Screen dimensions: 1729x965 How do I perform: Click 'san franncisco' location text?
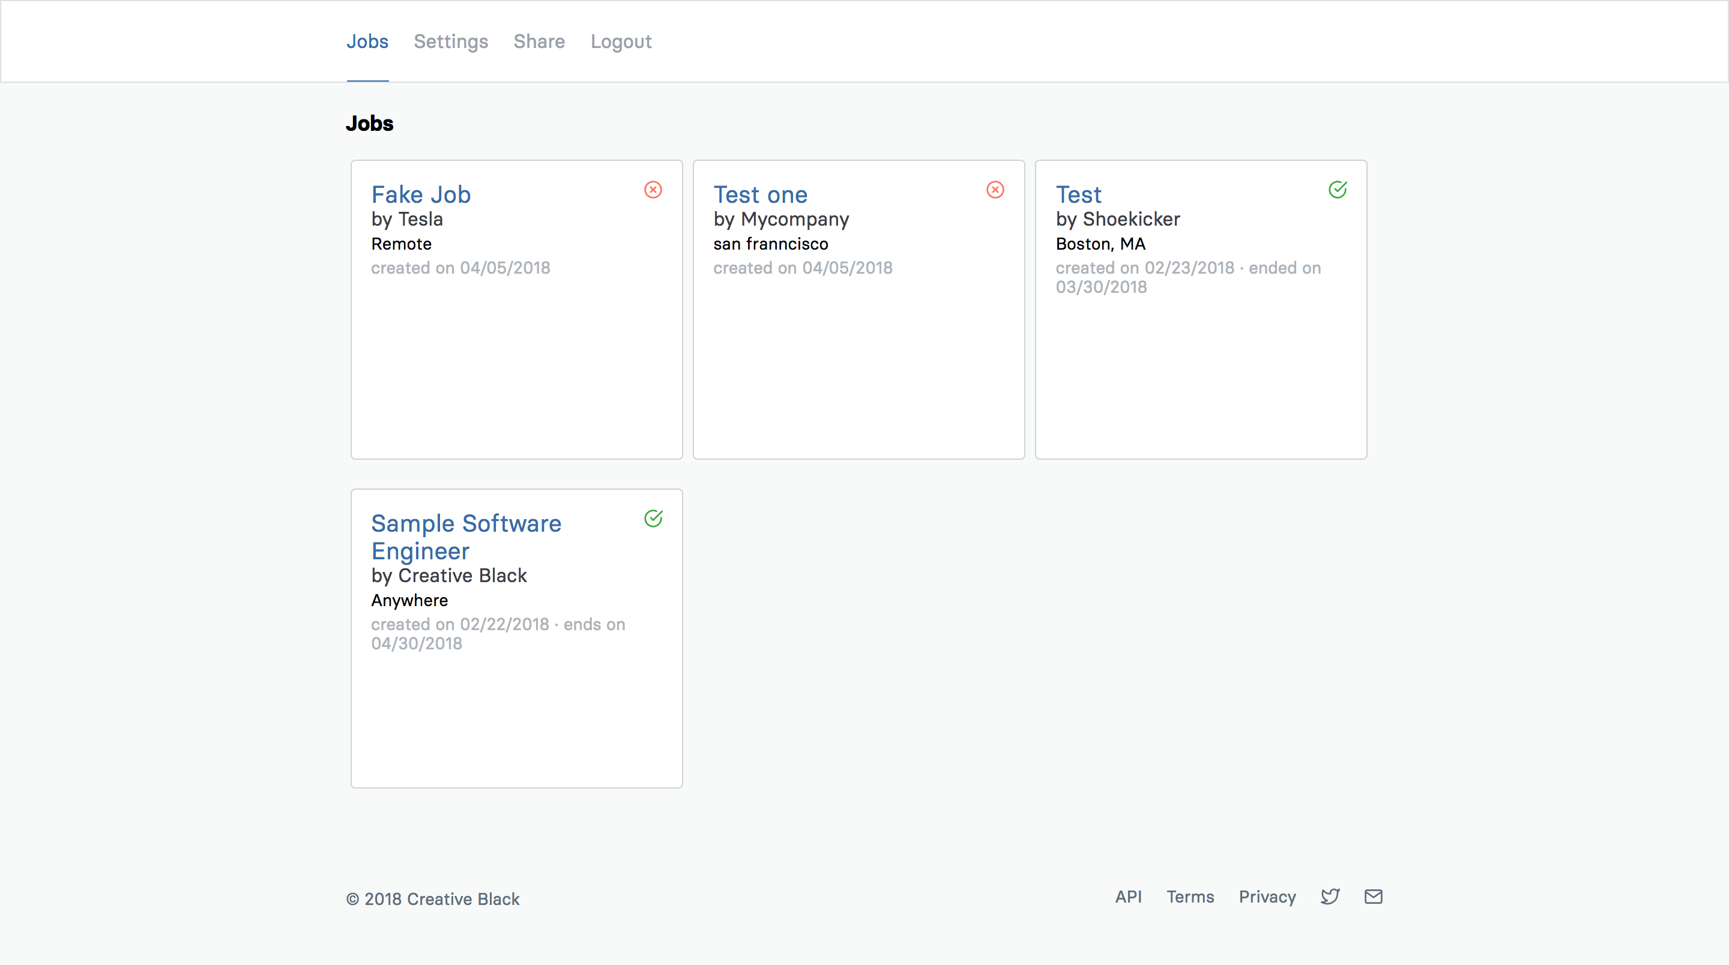coord(770,244)
